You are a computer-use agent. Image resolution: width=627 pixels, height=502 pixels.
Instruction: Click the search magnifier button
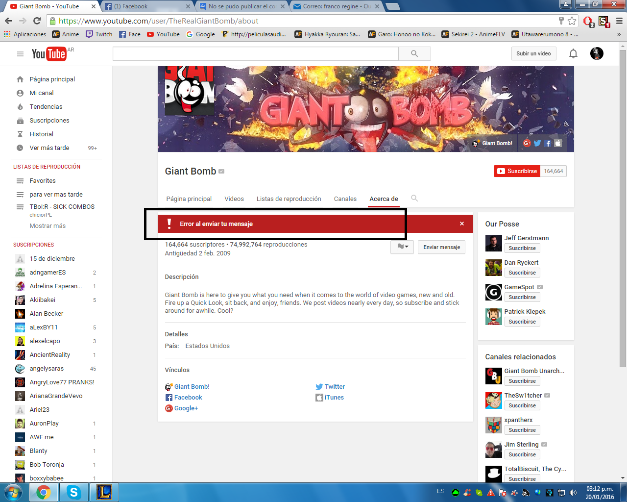414,53
